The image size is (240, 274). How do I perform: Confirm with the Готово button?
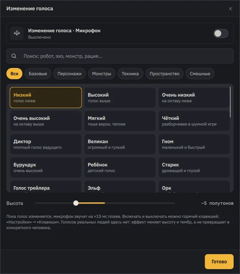point(219,261)
